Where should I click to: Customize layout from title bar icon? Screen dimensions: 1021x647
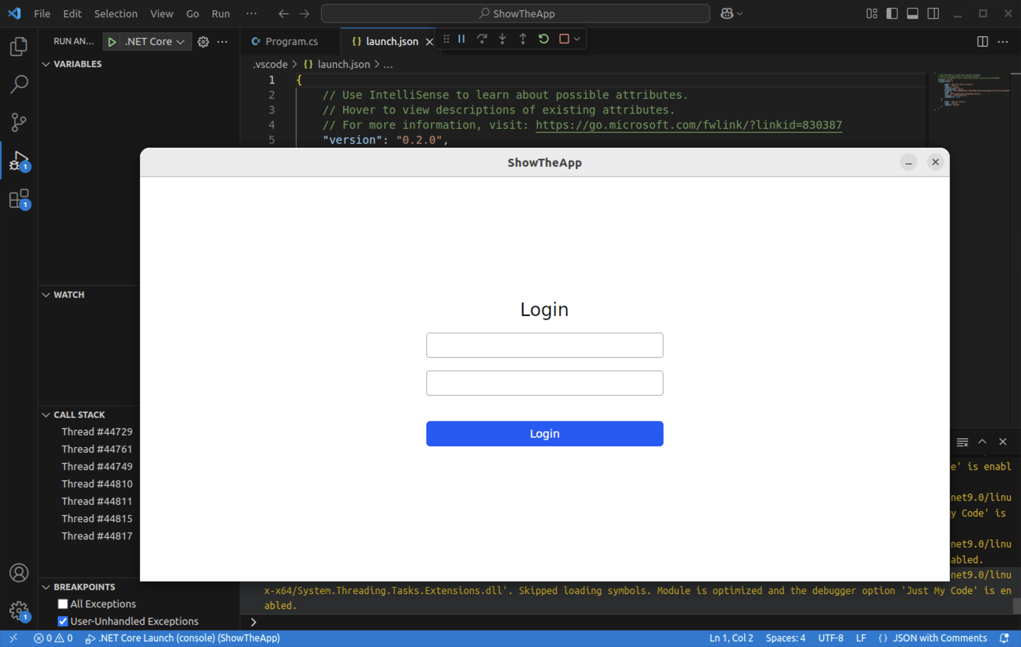pyautogui.click(x=871, y=13)
